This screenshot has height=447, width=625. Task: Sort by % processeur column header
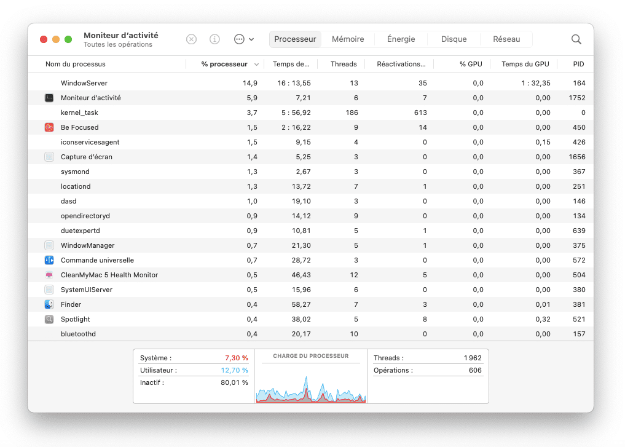click(224, 64)
